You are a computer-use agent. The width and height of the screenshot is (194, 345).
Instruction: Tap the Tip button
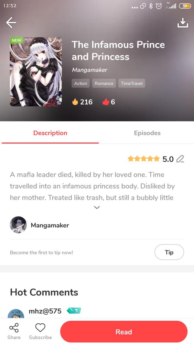pos(169,252)
